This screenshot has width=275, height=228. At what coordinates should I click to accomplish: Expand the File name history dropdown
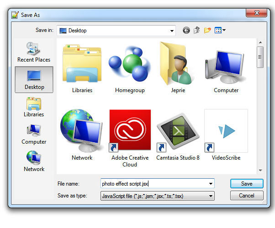point(211,184)
